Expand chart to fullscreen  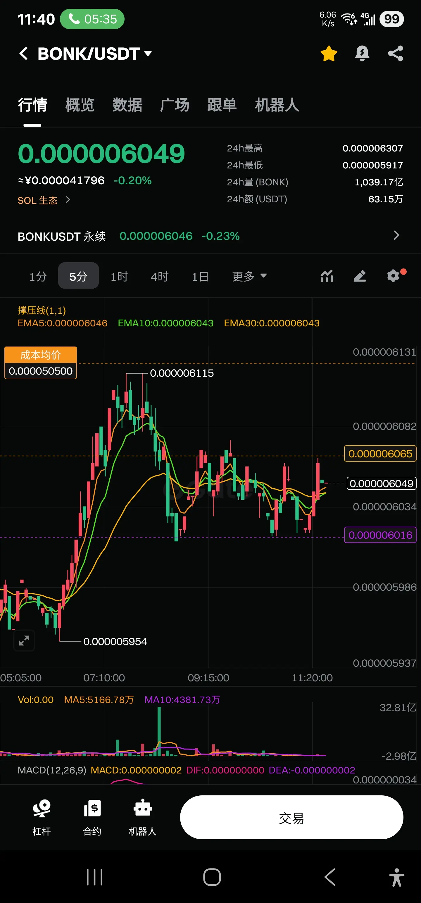click(24, 641)
